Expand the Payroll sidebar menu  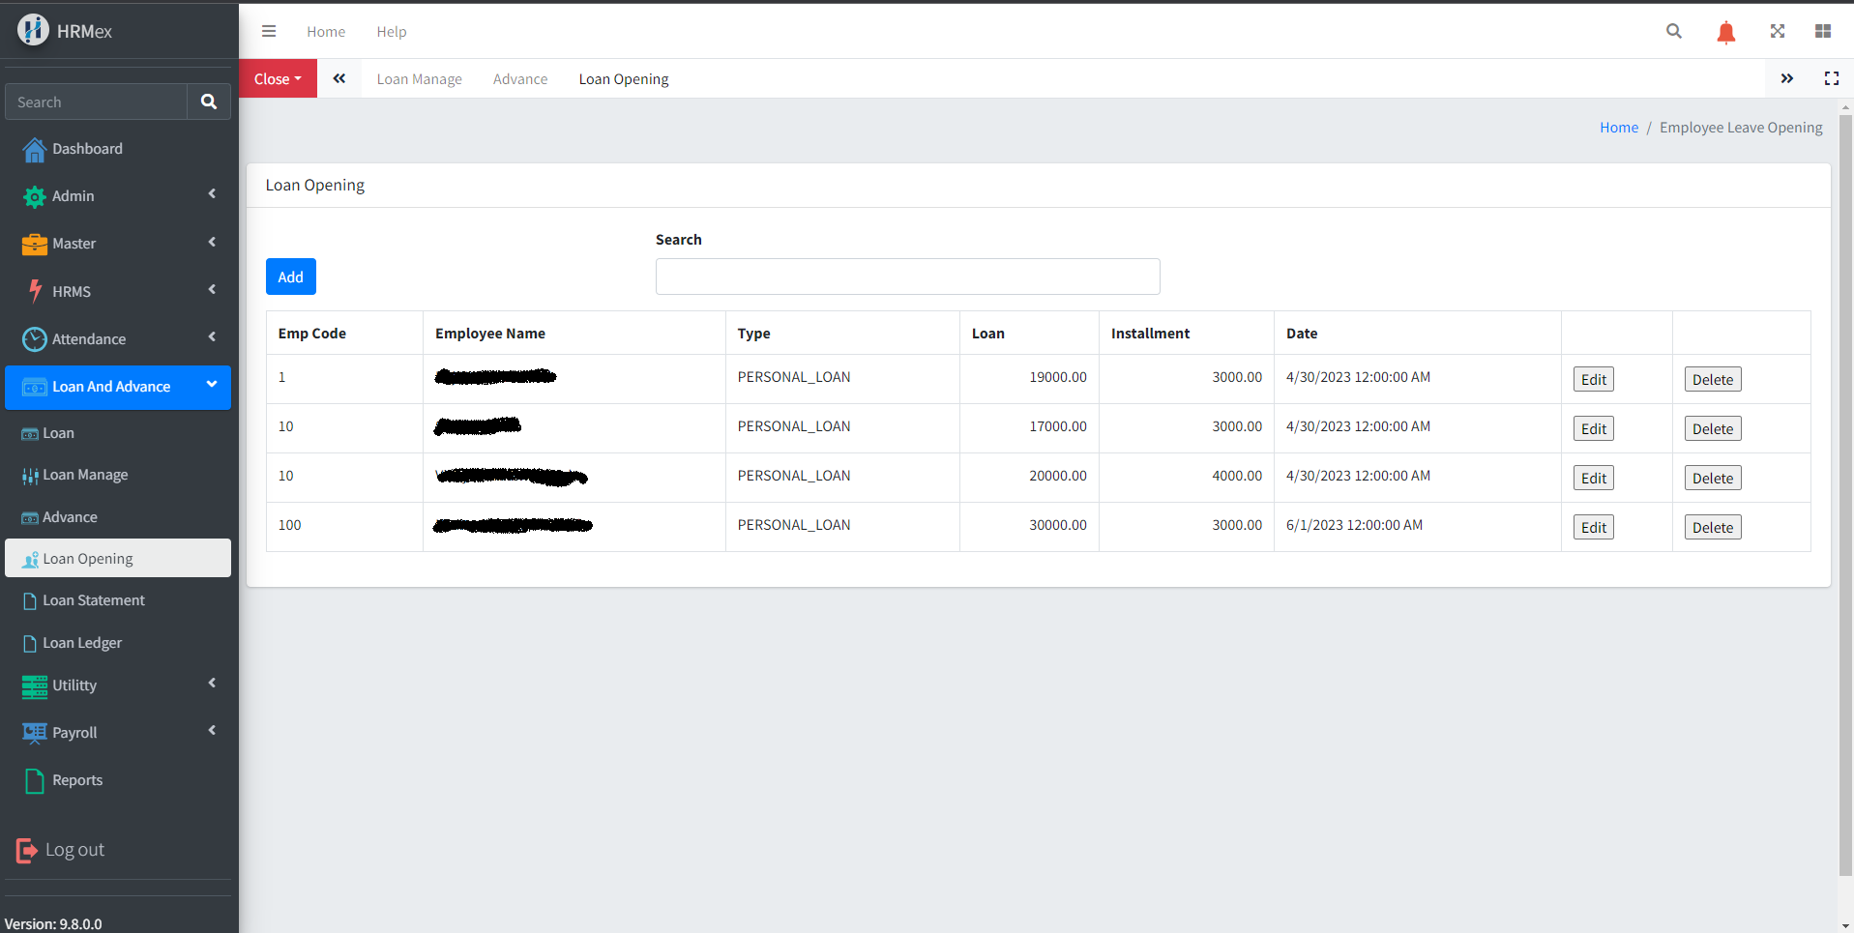pyautogui.click(x=118, y=733)
